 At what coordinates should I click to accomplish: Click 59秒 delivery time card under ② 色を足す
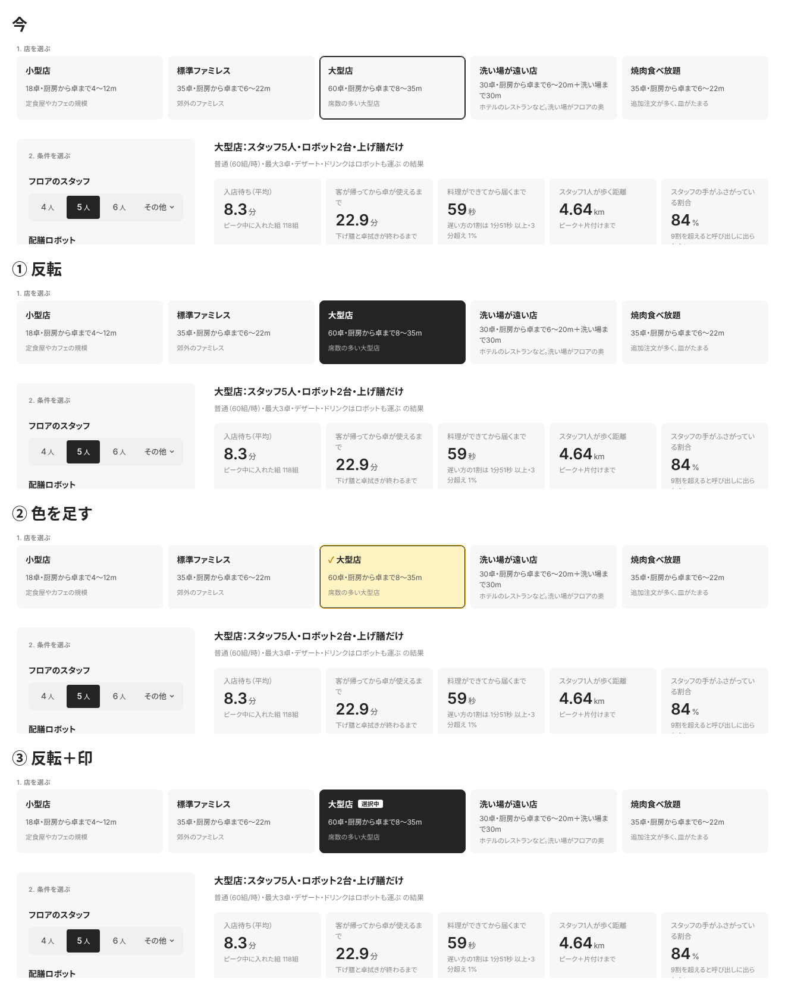click(x=491, y=700)
